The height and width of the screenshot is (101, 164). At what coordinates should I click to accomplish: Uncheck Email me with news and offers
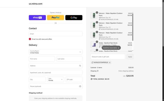[x=30, y=39]
